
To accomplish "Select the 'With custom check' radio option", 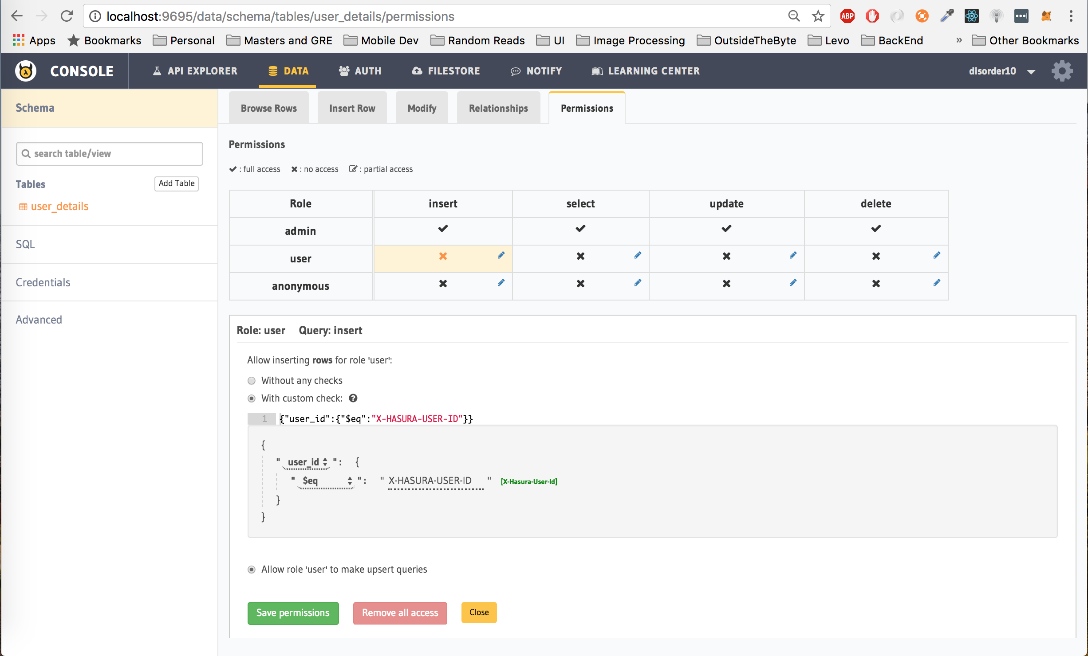I will click(252, 398).
